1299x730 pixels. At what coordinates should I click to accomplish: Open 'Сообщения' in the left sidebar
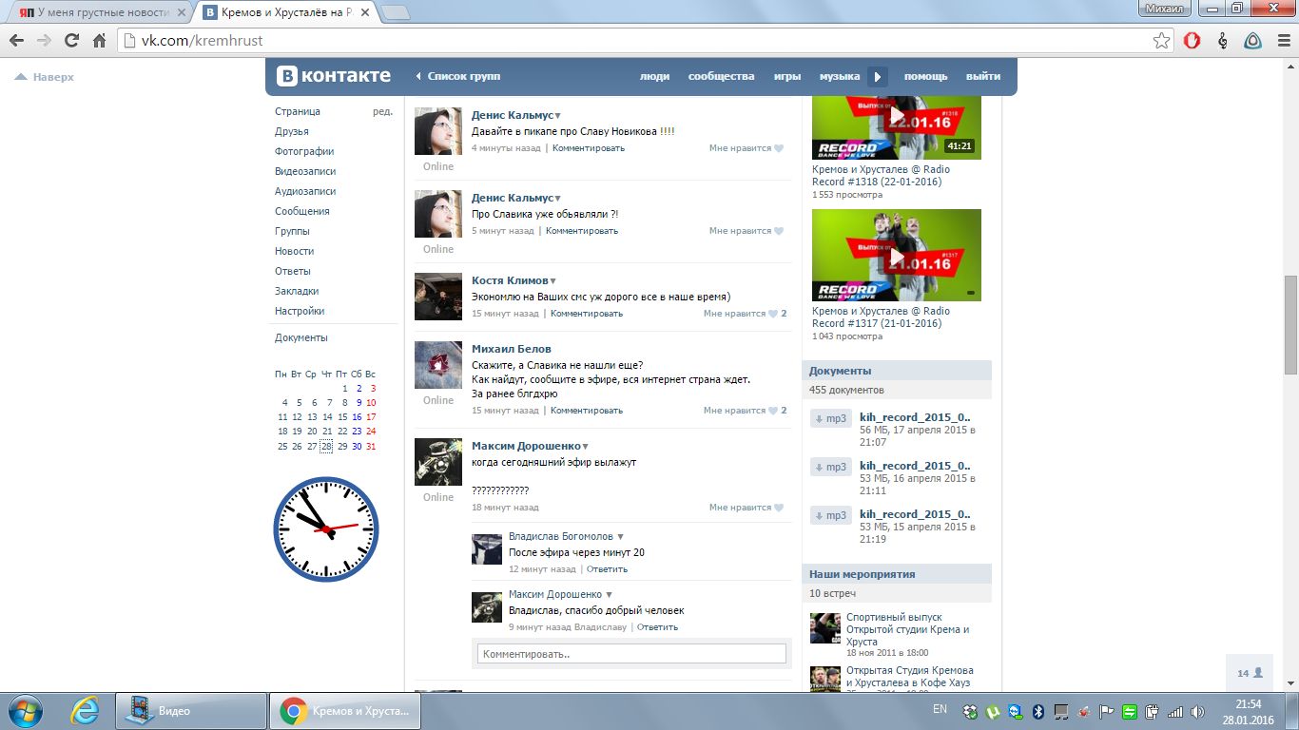pyautogui.click(x=302, y=211)
